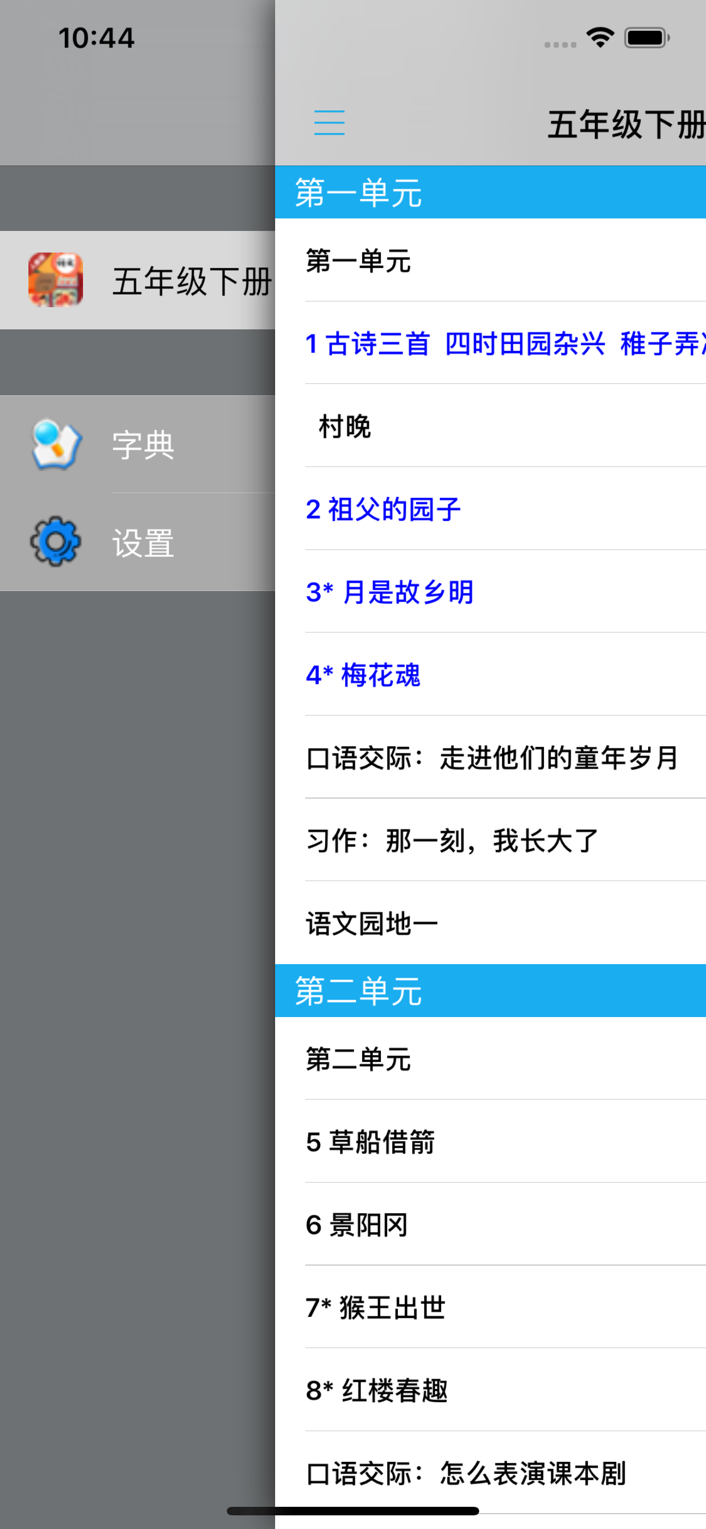The width and height of the screenshot is (706, 1529).
Task: Open the dictionary magnifier icon
Action: click(56, 445)
